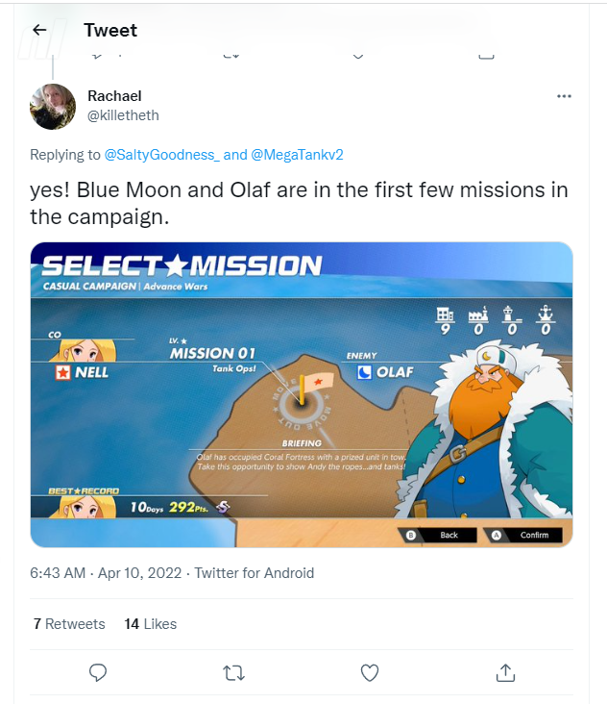Image resolution: width=607 pixels, height=704 pixels.
Task: View the 7 Retweets list
Action: 69,624
